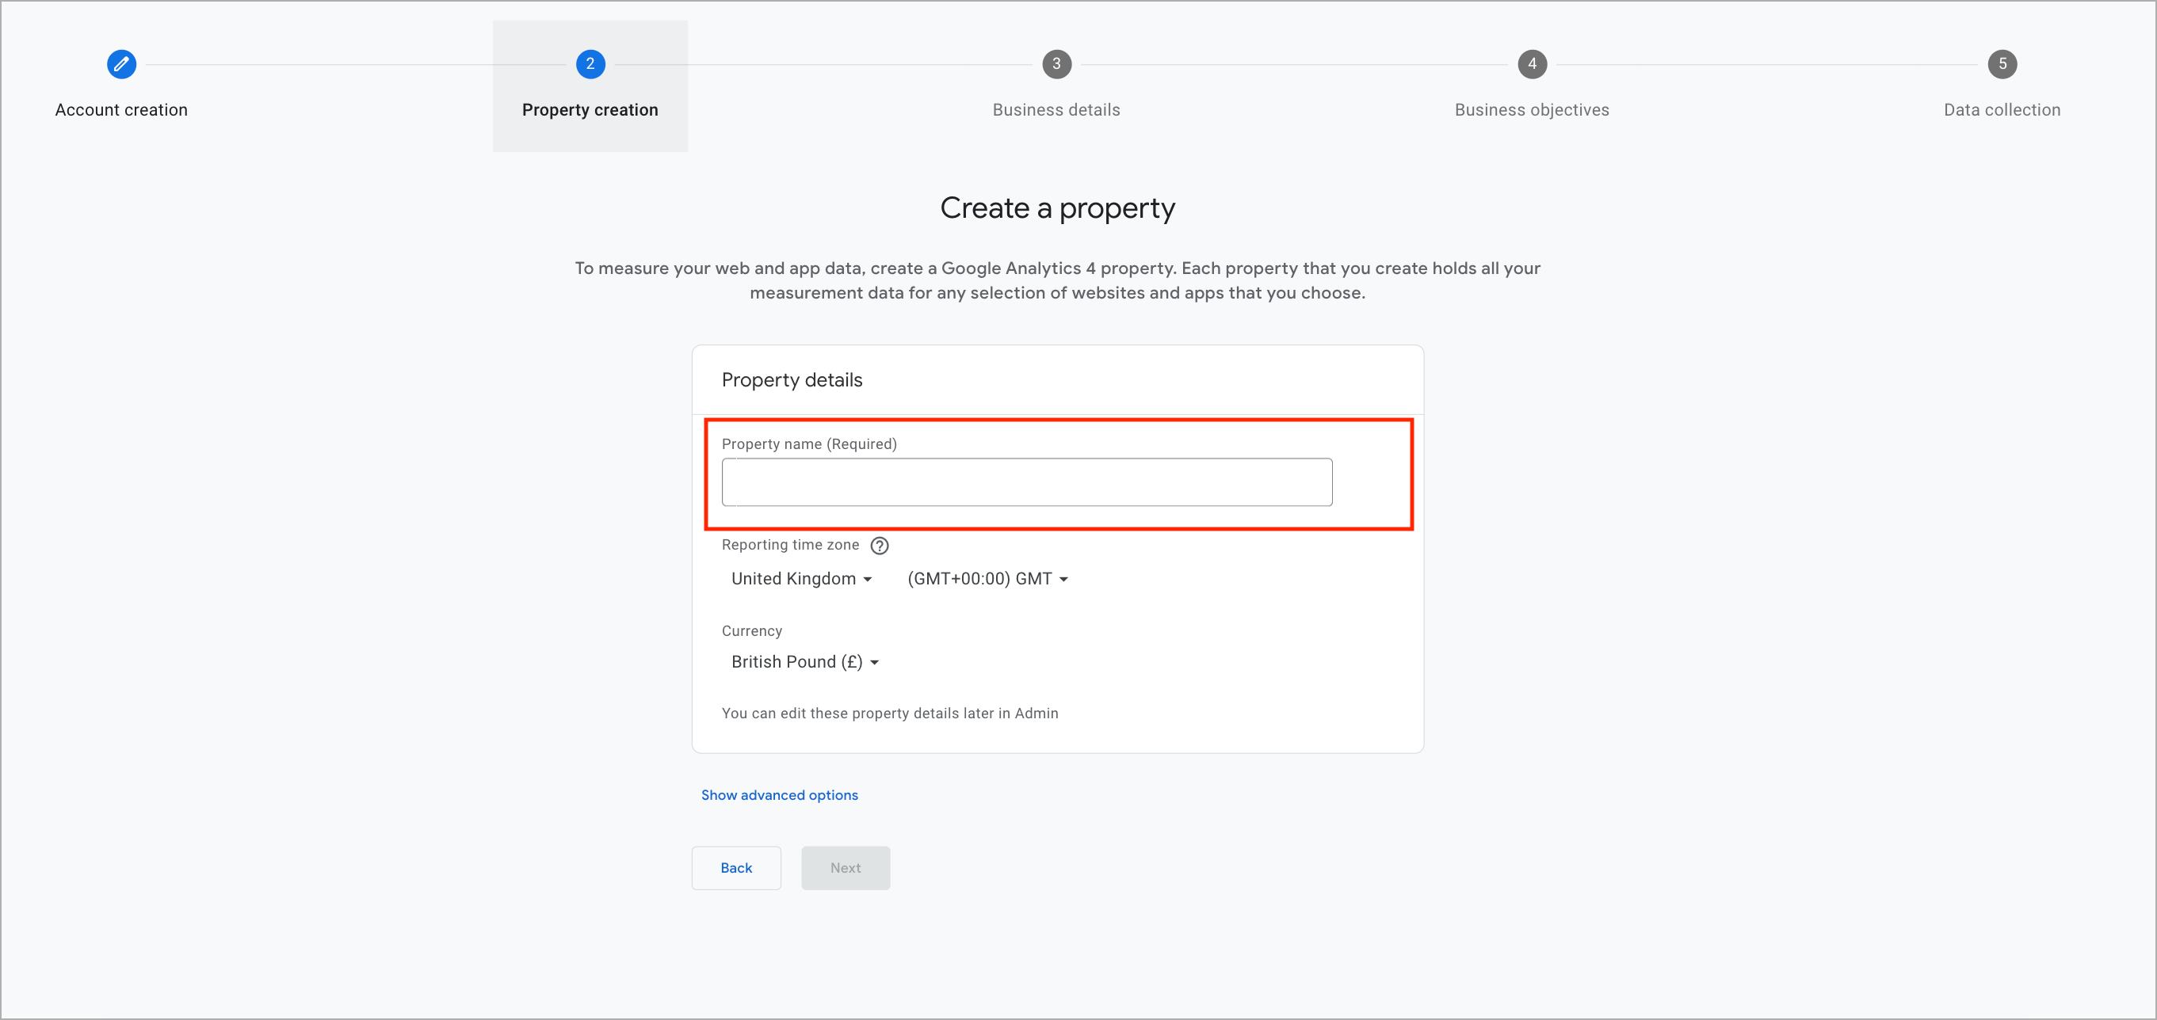The image size is (2157, 1020).
Task: Open the United Kingdom country dropdown
Action: [801, 579]
